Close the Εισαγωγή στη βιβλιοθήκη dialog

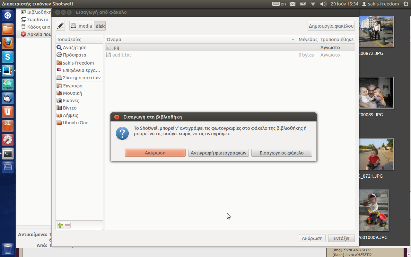pyautogui.click(x=117, y=117)
